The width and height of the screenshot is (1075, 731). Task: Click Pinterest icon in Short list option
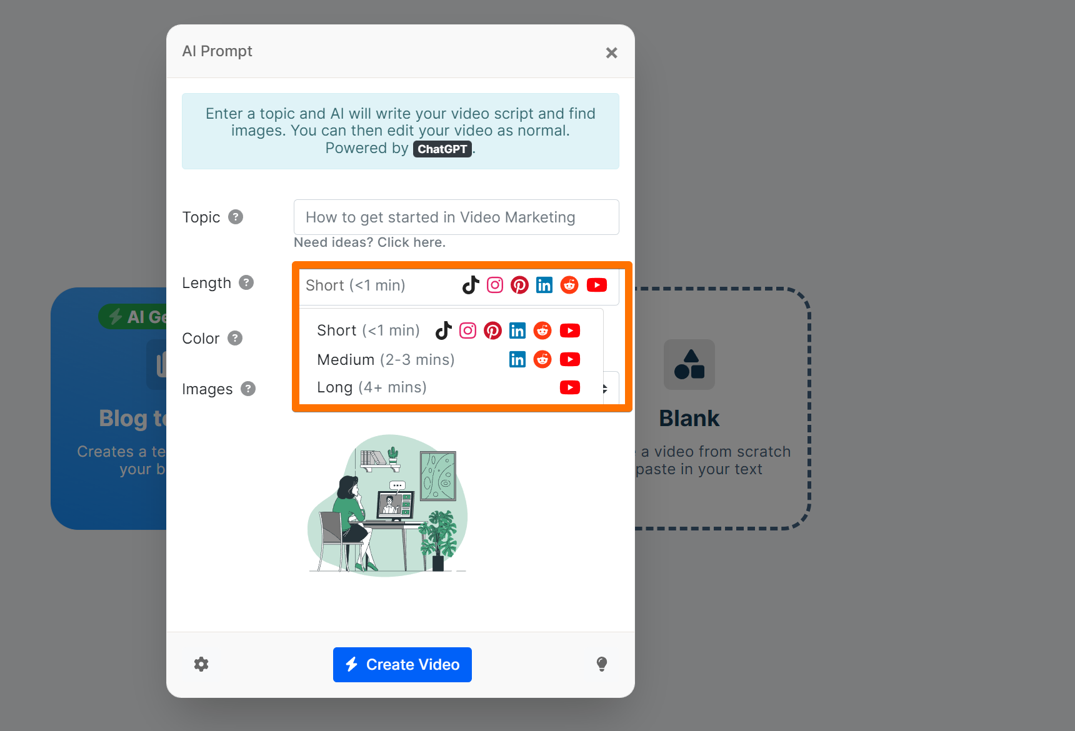tap(492, 331)
